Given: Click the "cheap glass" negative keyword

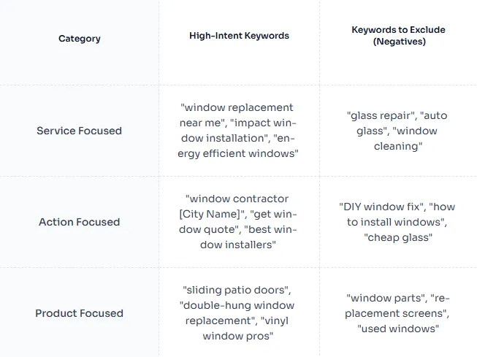Looking at the screenshot, I should click(398, 237).
